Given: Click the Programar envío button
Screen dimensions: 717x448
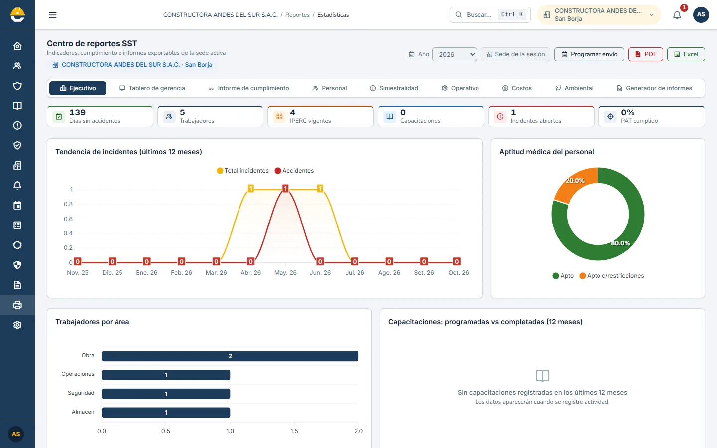Looking at the screenshot, I should click(589, 54).
